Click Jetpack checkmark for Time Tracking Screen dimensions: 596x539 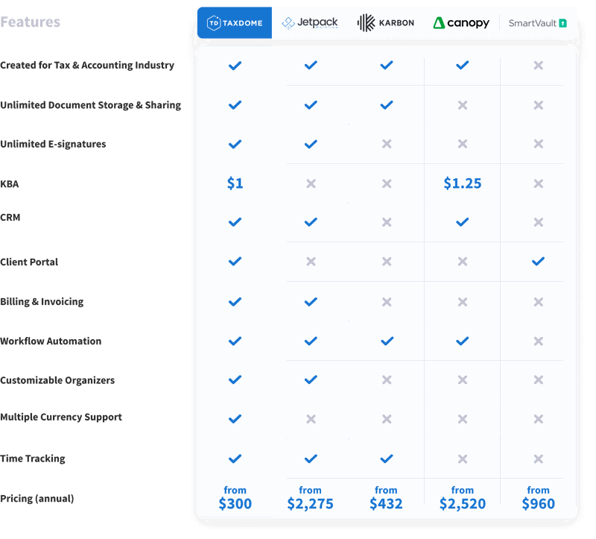(x=311, y=458)
